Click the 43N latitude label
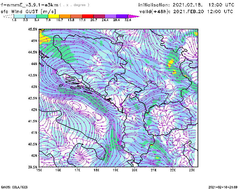Image resolution: width=244 pixels, height=189 pixels. click(x=34, y=87)
